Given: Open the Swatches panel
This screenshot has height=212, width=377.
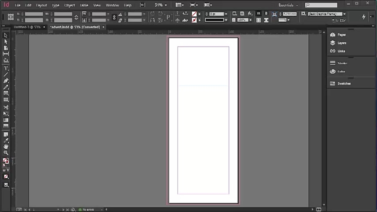Looking at the screenshot, I should pos(341,84).
